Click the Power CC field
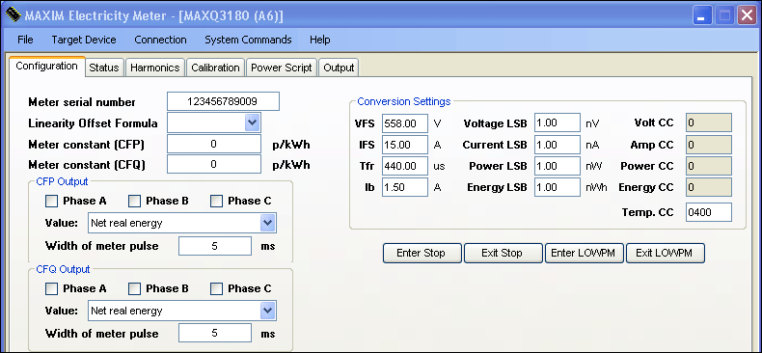762x353 pixels. click(x=709, y=166)
